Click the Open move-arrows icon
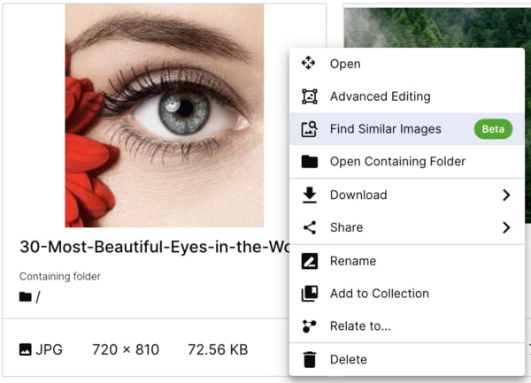The width and height of the screenshot is (531, 383). 309,63
